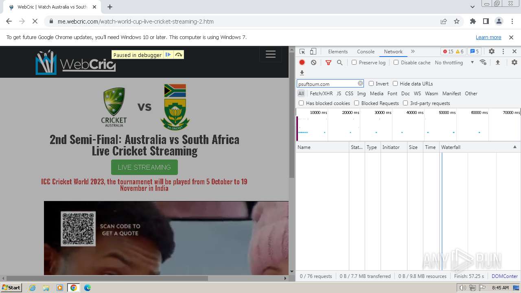Viewport: 521px width, 293px height.
Task: Open the tab search dropdown arrow
Action: click(x=472, y=7)
